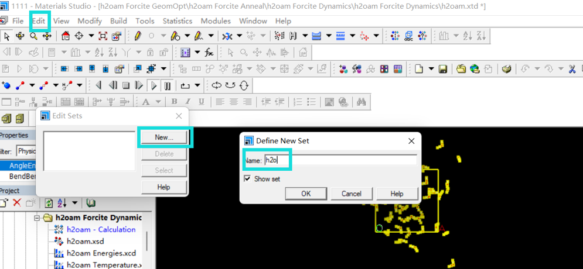The width and height of the screenshot is (583, 269).
Task: Cancel the Define New Set dialog
Action: [x=352, y=194]
